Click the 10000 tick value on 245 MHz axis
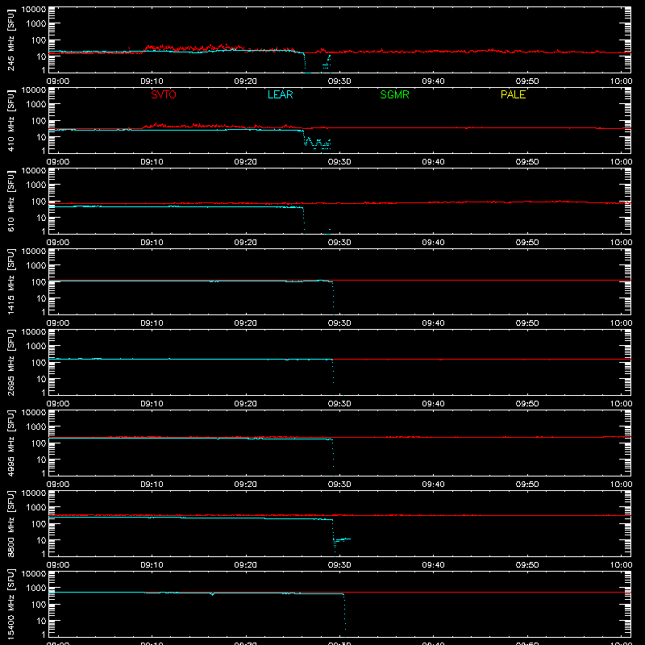The image size is (645, 645). pyautogui.click(x=34, y=10)
